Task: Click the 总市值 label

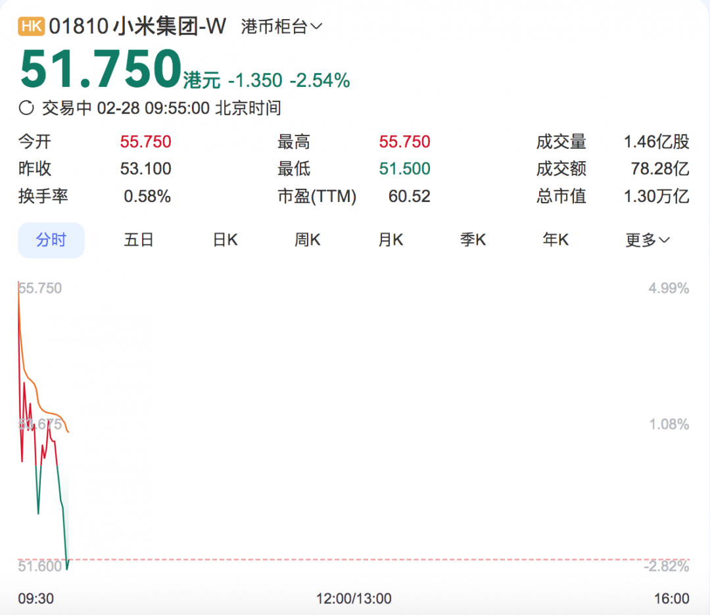Action: (x=561, y=196)
